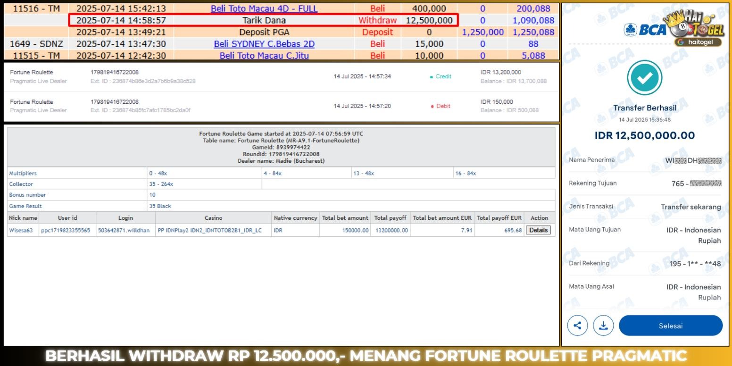Click the Credit status indicator
The width and height of the screenshot is (732, 366).
point(441,76)
